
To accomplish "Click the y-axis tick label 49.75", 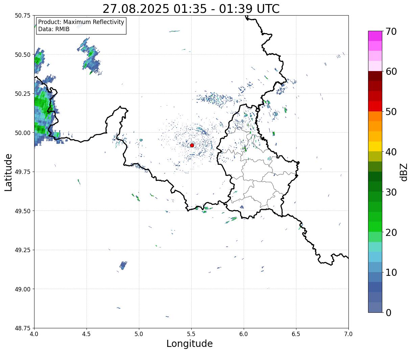I will 23,172.
